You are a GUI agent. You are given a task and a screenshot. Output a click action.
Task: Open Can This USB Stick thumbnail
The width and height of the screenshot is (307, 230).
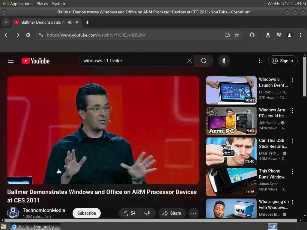pyautogui.click(x=231, y=151)
